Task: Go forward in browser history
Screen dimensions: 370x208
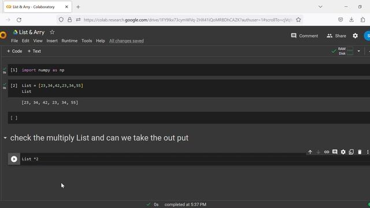Action: click(x=8, y=20)
